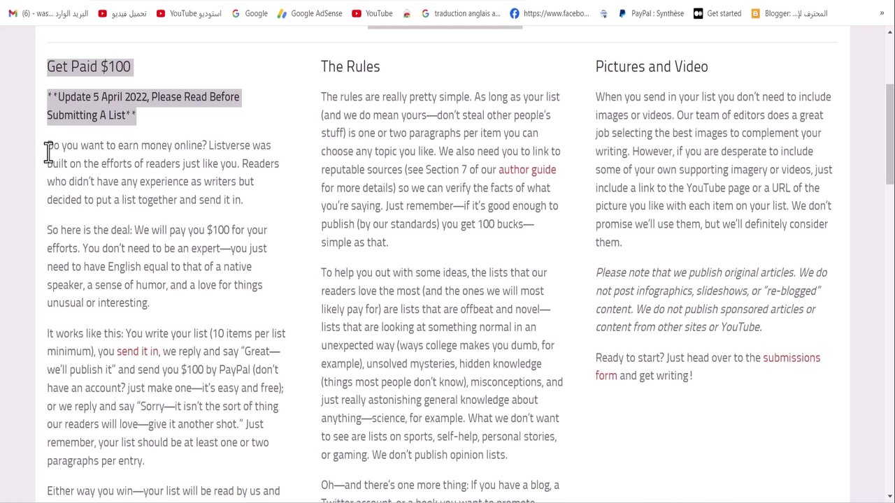895x503 pixels.
Task: Click the 'When you send in your list' paragraph
Action: pyautogui.click(x=713, y=170)
